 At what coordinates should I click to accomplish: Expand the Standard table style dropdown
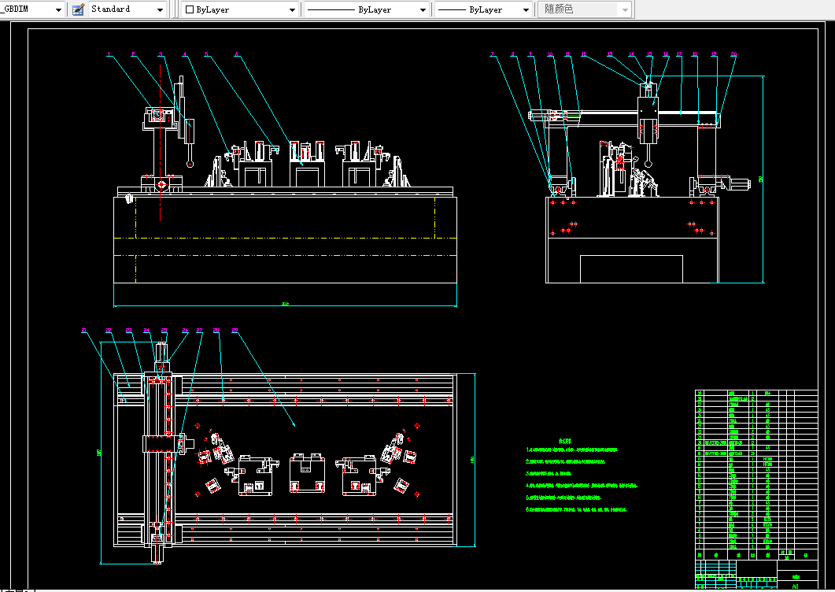pos(161,9)
